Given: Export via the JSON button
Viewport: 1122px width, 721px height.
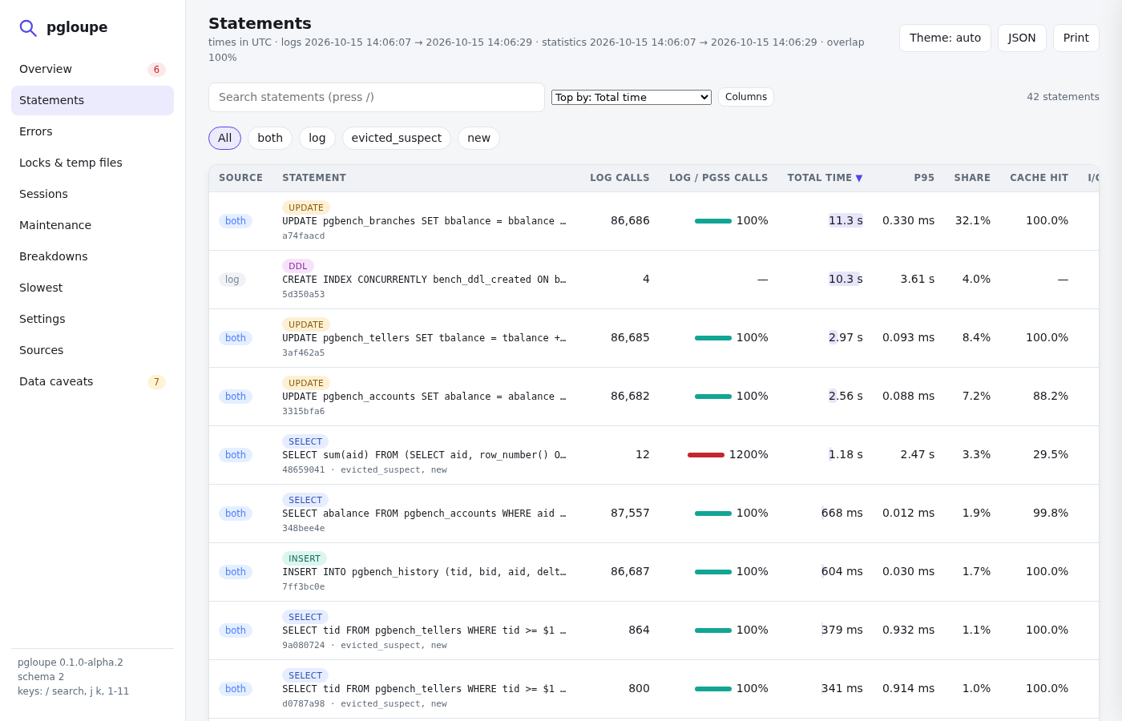Looking at the screenshot, I should 1022,38.
